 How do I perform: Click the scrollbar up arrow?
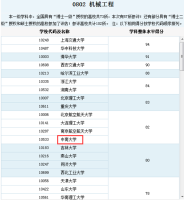point(182,39)
